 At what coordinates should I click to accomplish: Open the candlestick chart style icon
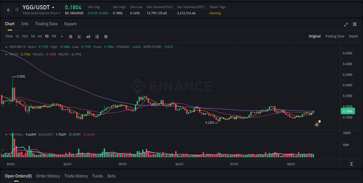tap(88, 36)
